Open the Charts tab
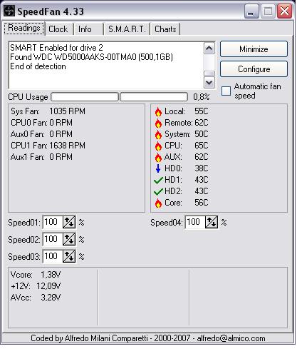 [165, 29]
